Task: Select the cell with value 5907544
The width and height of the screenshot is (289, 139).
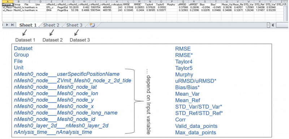Action: 95,10
